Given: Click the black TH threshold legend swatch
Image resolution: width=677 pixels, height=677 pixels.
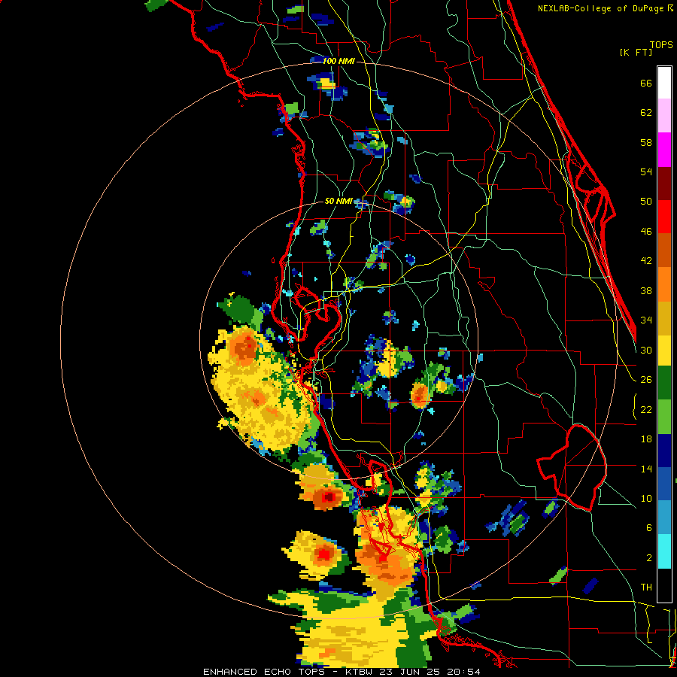Looking at the screenshot, I should (664, 585).
